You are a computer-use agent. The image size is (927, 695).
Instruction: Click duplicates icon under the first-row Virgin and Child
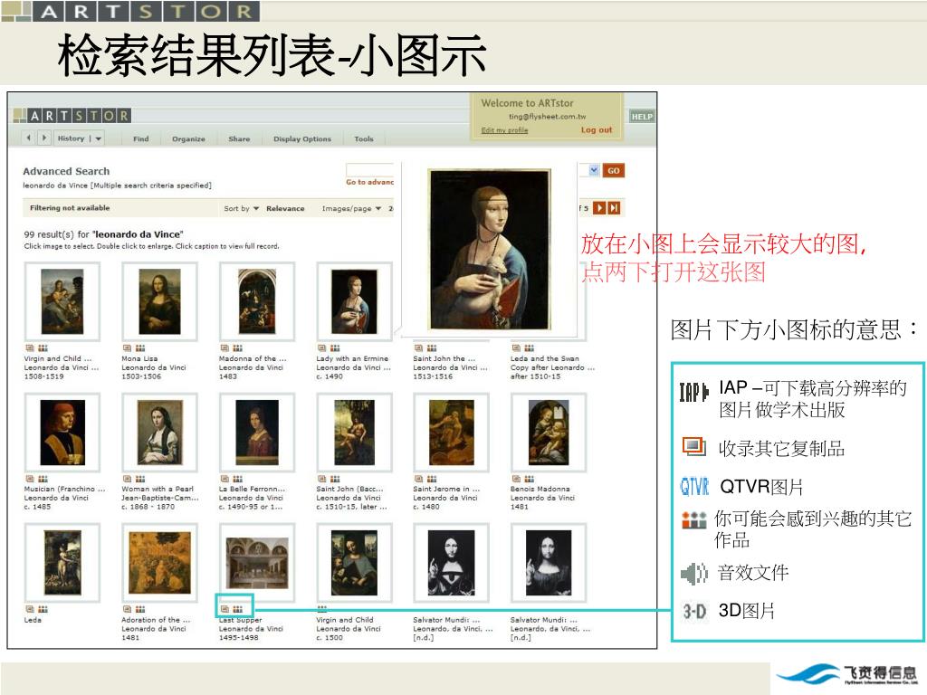pos(30,348)
